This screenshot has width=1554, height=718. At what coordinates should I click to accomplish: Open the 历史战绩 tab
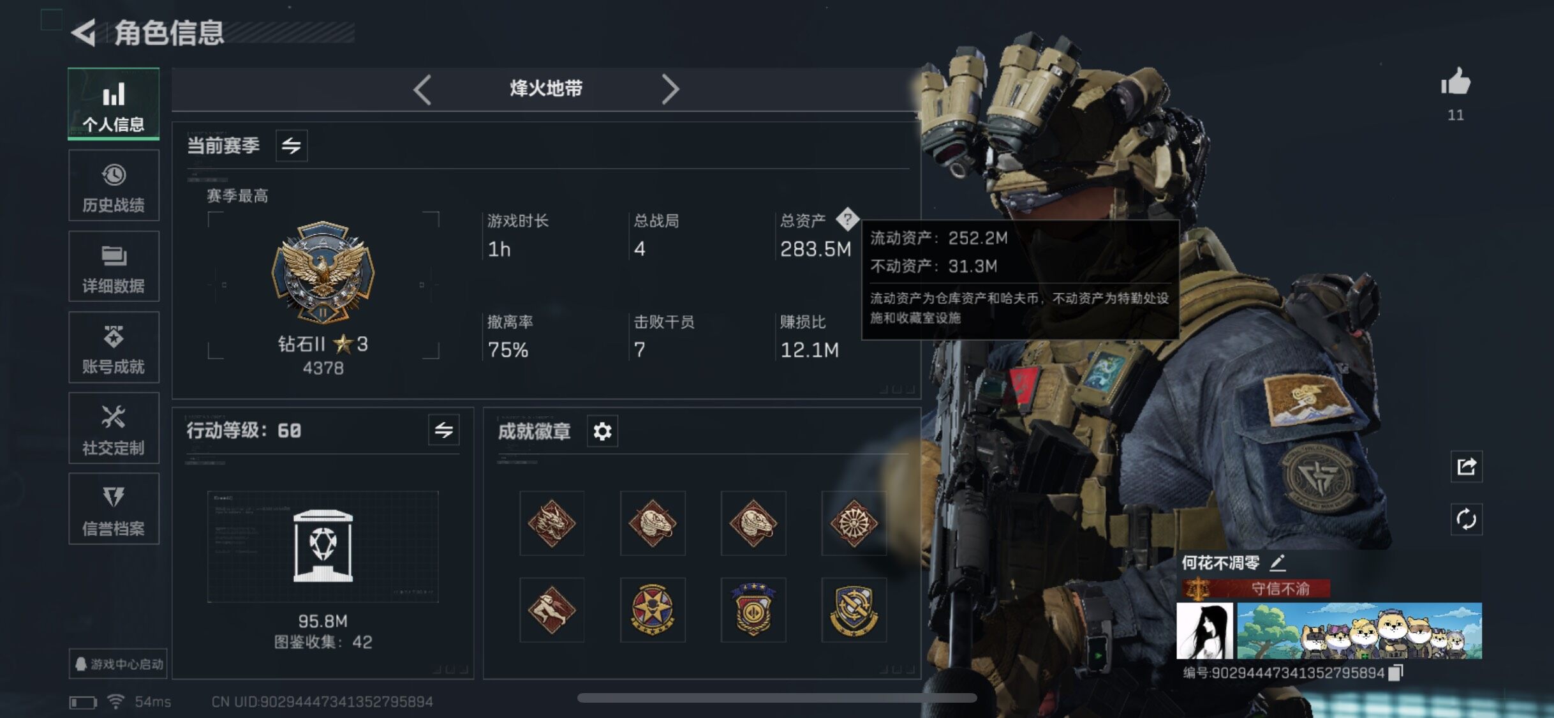114,186
